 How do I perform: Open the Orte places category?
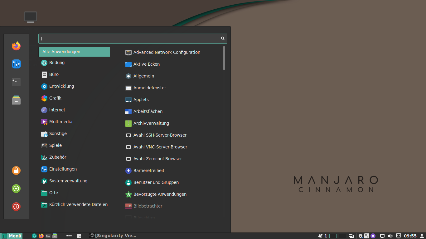(74, 193)
